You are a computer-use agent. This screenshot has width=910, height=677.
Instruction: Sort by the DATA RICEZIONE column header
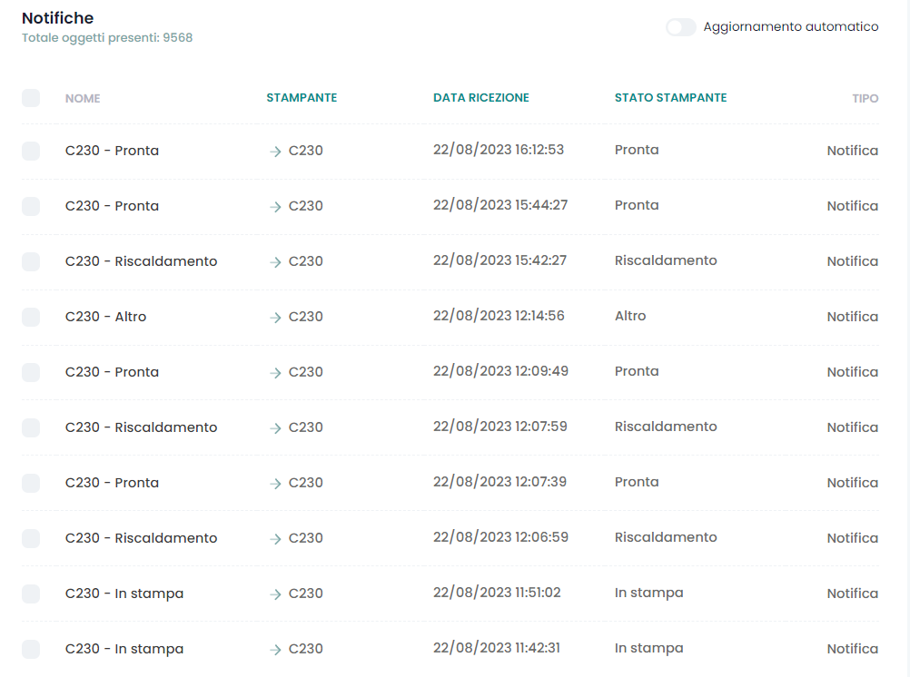480,98
